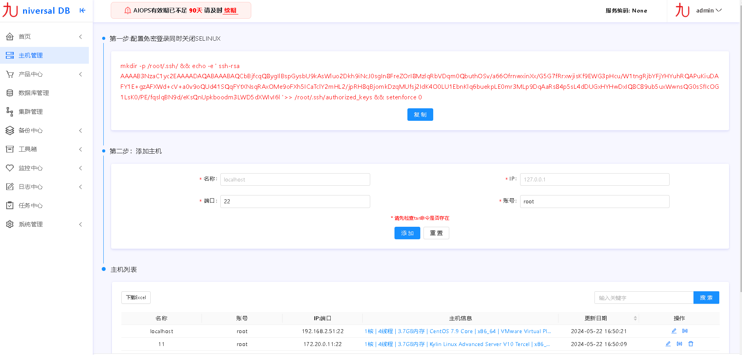Delete host 11 with the trash icon

click(691, 344)
